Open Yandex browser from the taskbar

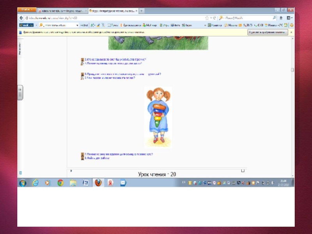click(110, 183)
